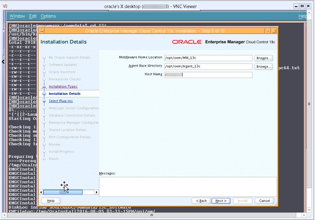Open the Edit menu
Image resolution: width=315 pixels, height=220 pixels.
(33, 16)
